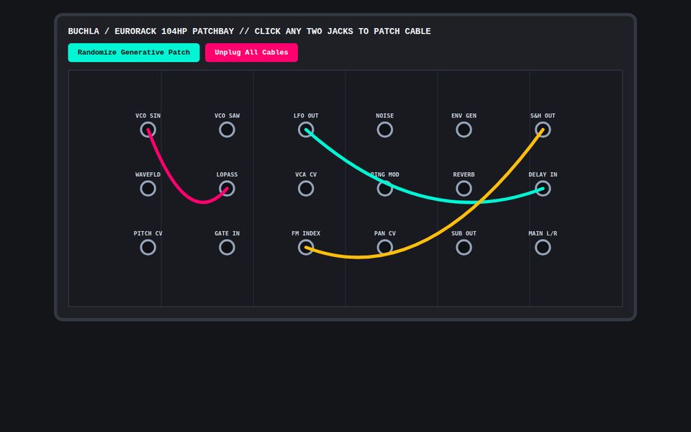Select the VCO SAW jack
The height and width of the screenshot is (432, 691).
pyautogui.click(x=227, y=130)
